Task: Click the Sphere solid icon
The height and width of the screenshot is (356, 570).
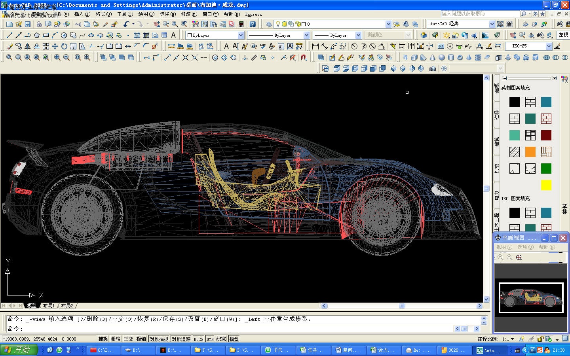Action: [x=442, y=57]
